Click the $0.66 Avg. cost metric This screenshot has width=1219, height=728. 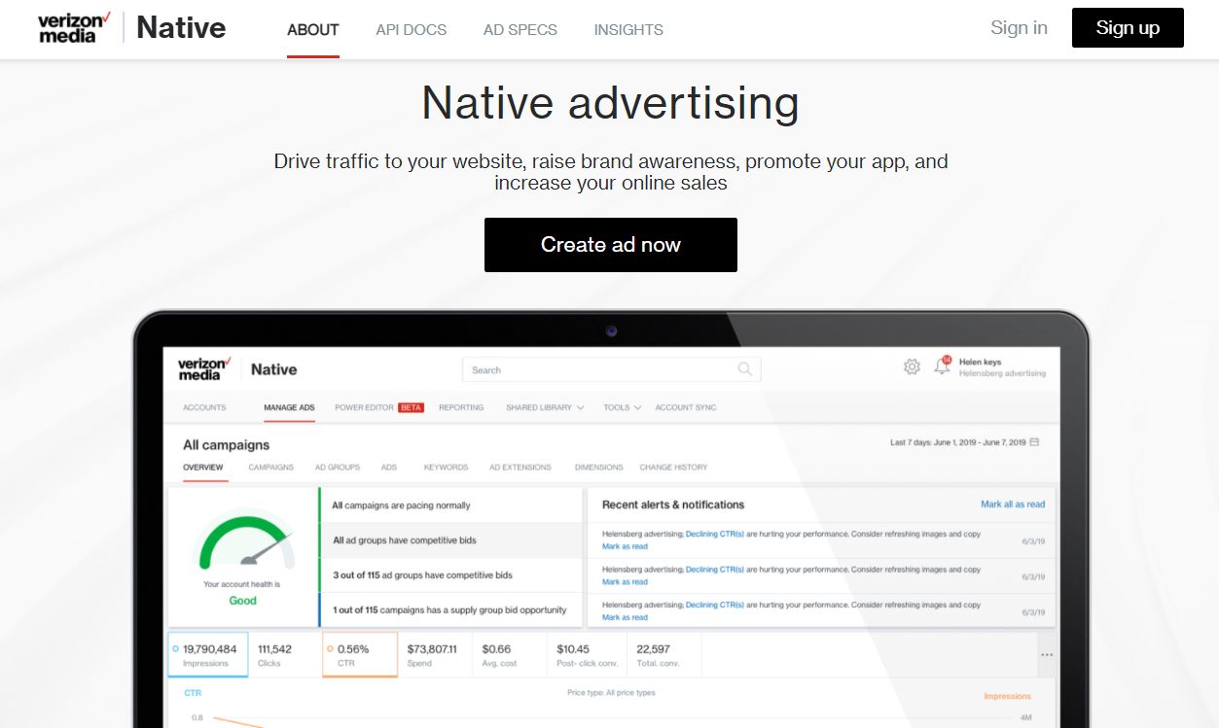coord(501,655)
